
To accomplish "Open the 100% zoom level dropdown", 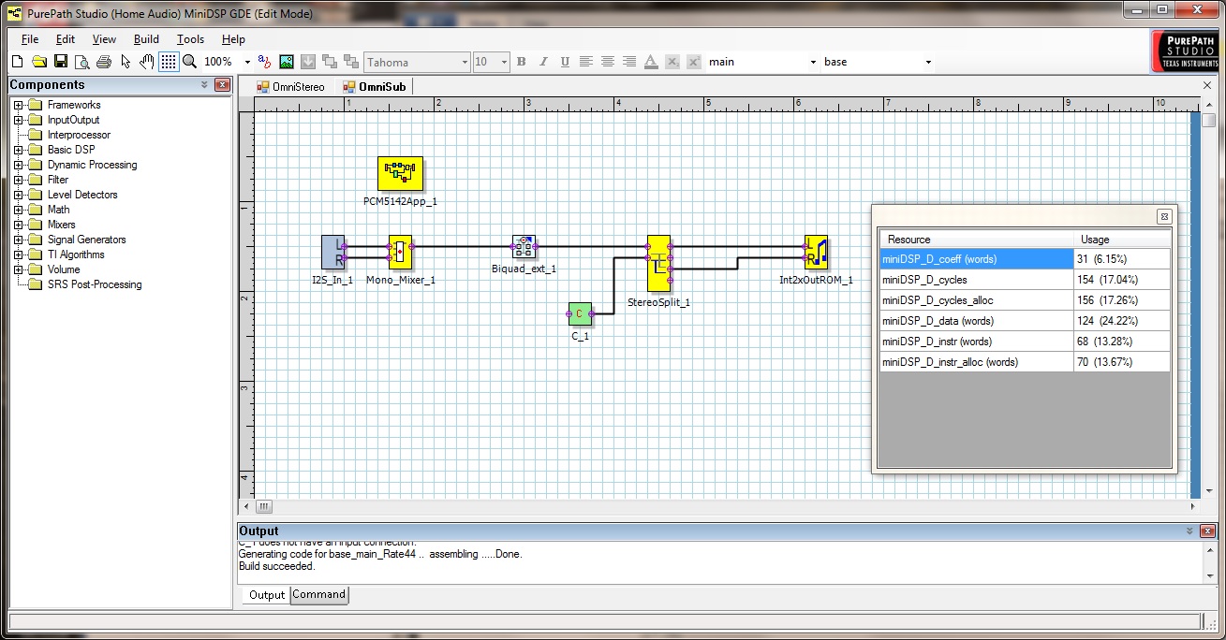I will coord(247,63).
